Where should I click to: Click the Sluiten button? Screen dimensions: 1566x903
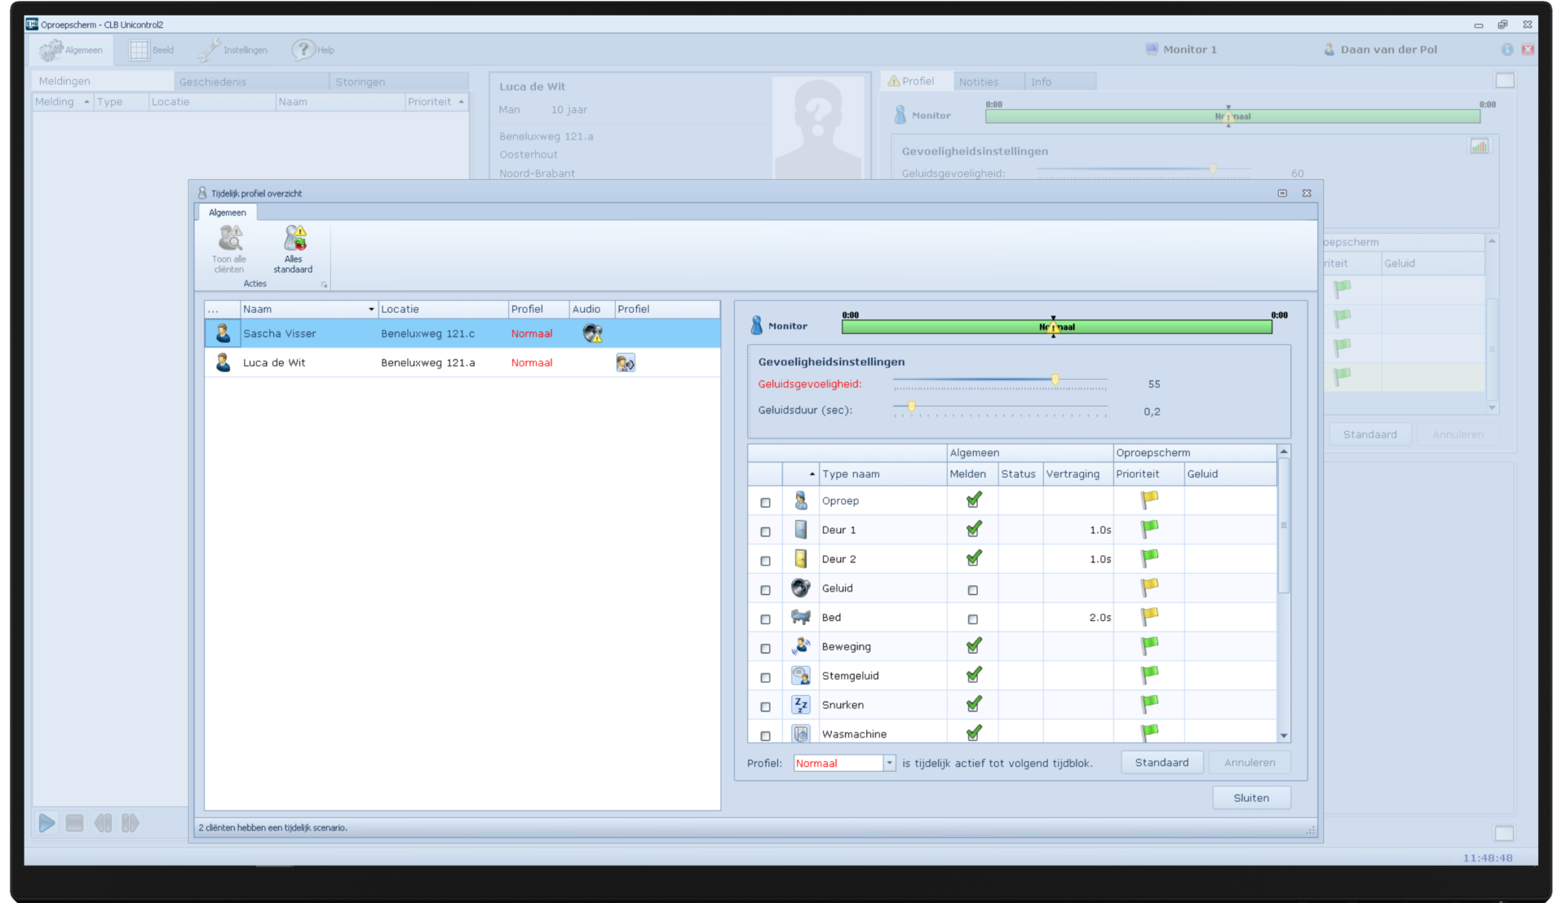1250,798
